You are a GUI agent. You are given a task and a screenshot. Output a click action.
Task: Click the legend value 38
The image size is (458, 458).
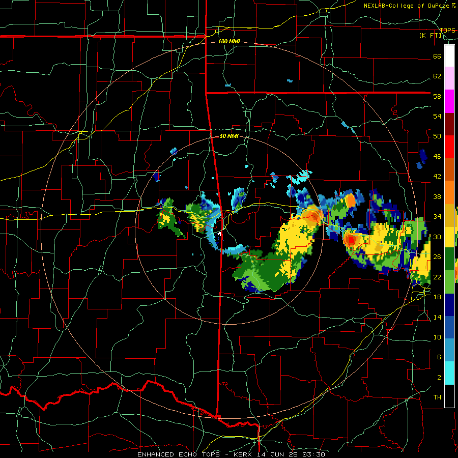[437, 197]
